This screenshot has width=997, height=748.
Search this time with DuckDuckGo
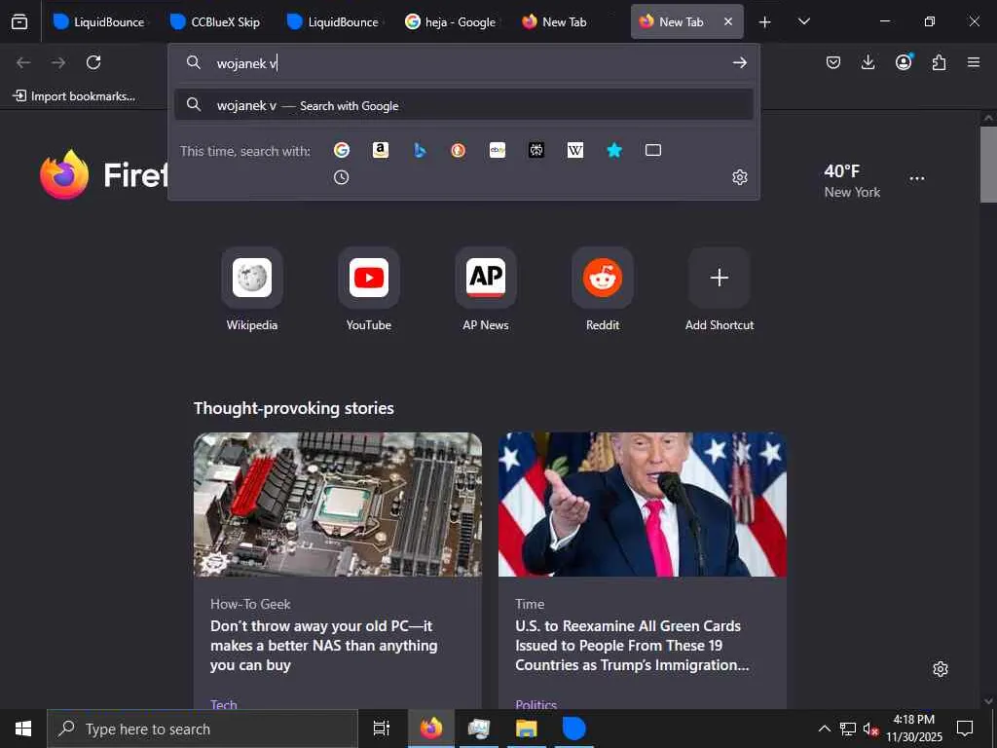(458, 150)
